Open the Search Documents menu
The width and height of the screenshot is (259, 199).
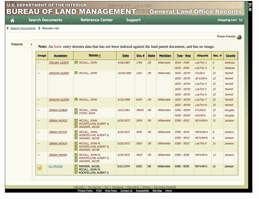coord(45,20)
